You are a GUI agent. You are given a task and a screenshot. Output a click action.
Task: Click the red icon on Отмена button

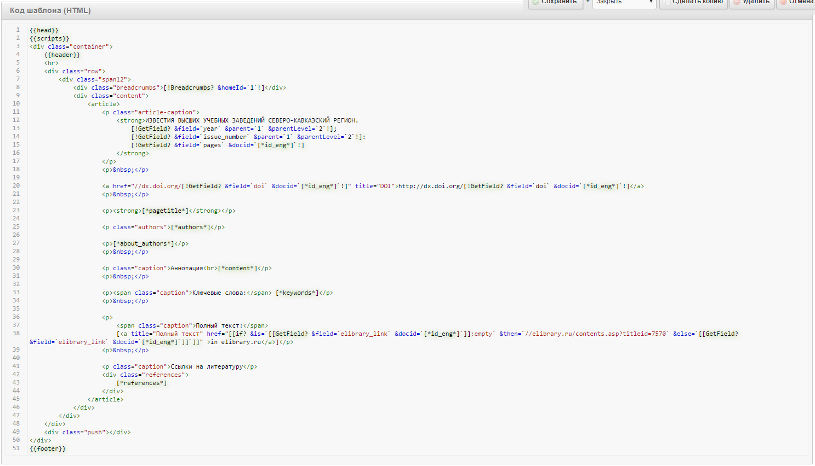784,2
